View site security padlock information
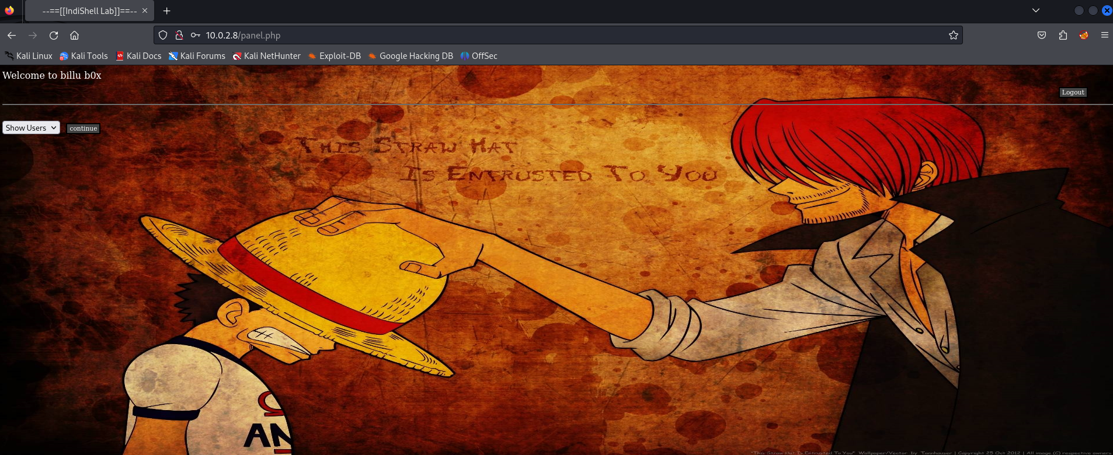This screenshot has width=1113, height=455. click(x=179, y=35)
